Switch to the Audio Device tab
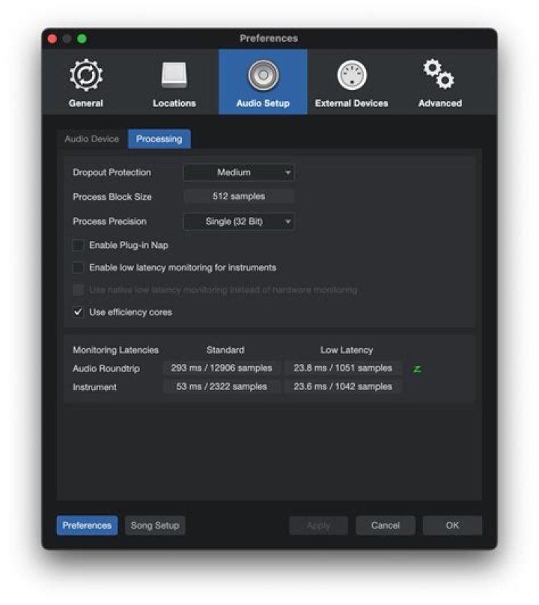 click(92, 139)
